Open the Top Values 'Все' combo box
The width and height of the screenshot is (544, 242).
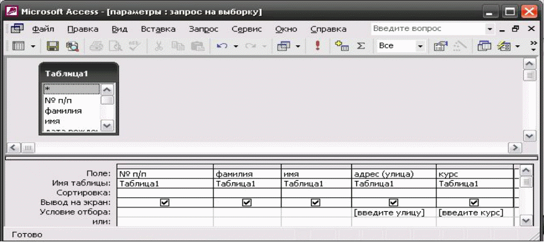pos(400,46)
